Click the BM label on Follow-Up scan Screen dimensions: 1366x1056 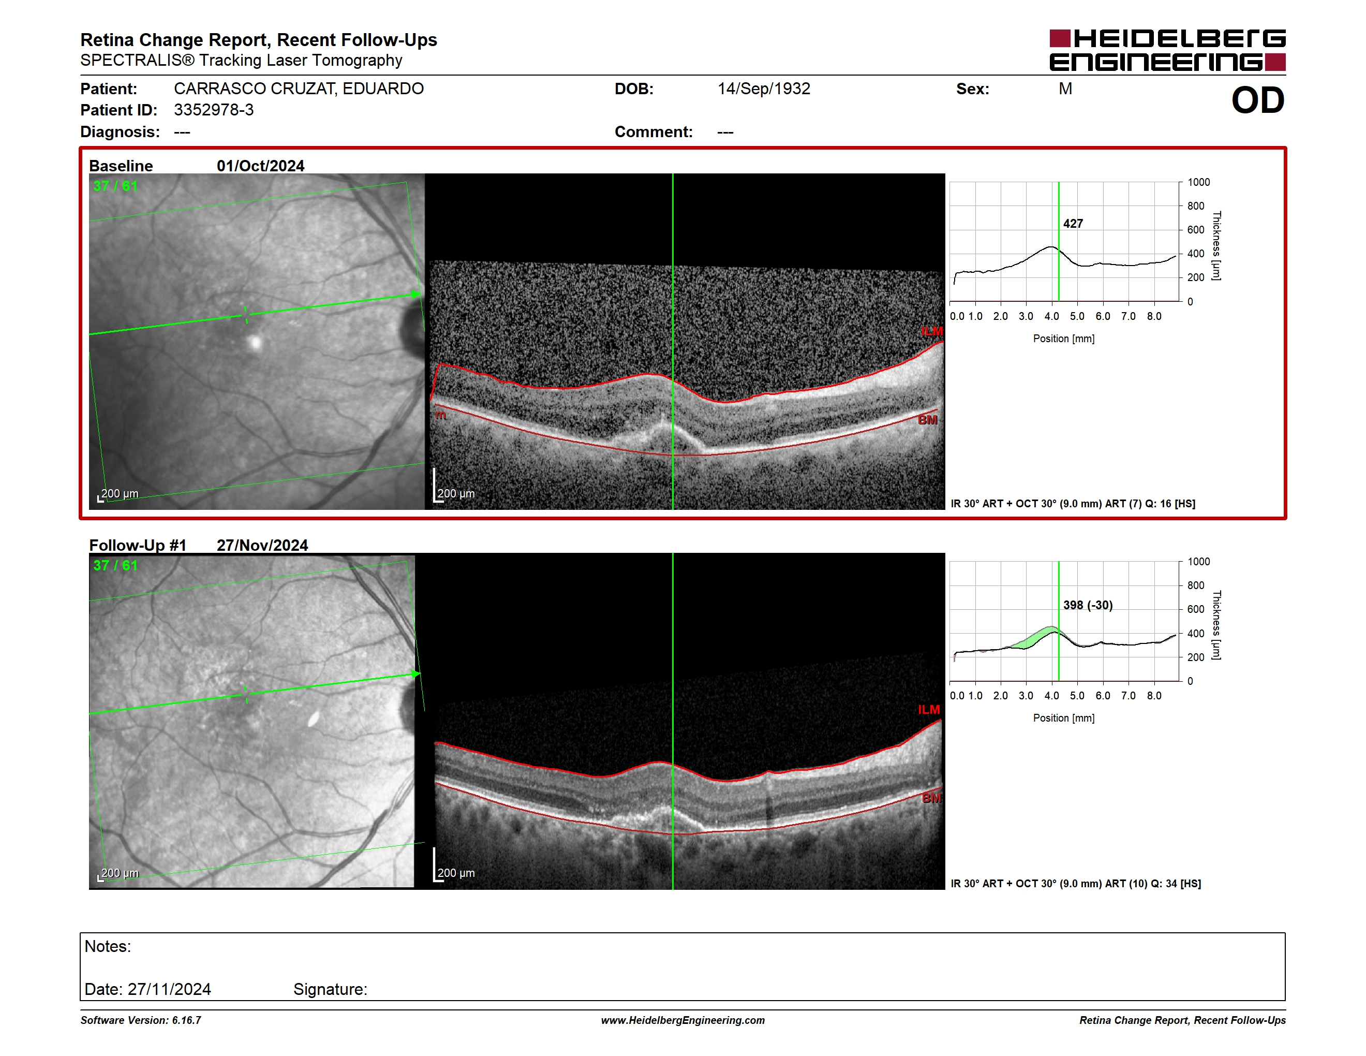click(931, 798)
